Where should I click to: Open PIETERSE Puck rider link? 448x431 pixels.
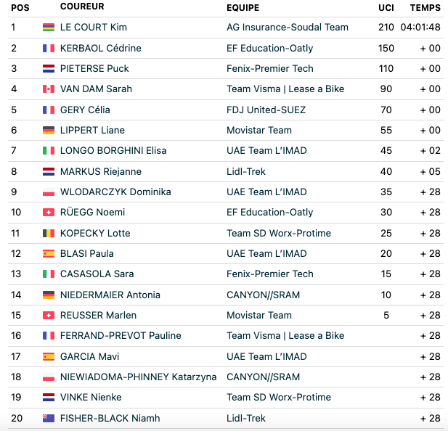94,68
